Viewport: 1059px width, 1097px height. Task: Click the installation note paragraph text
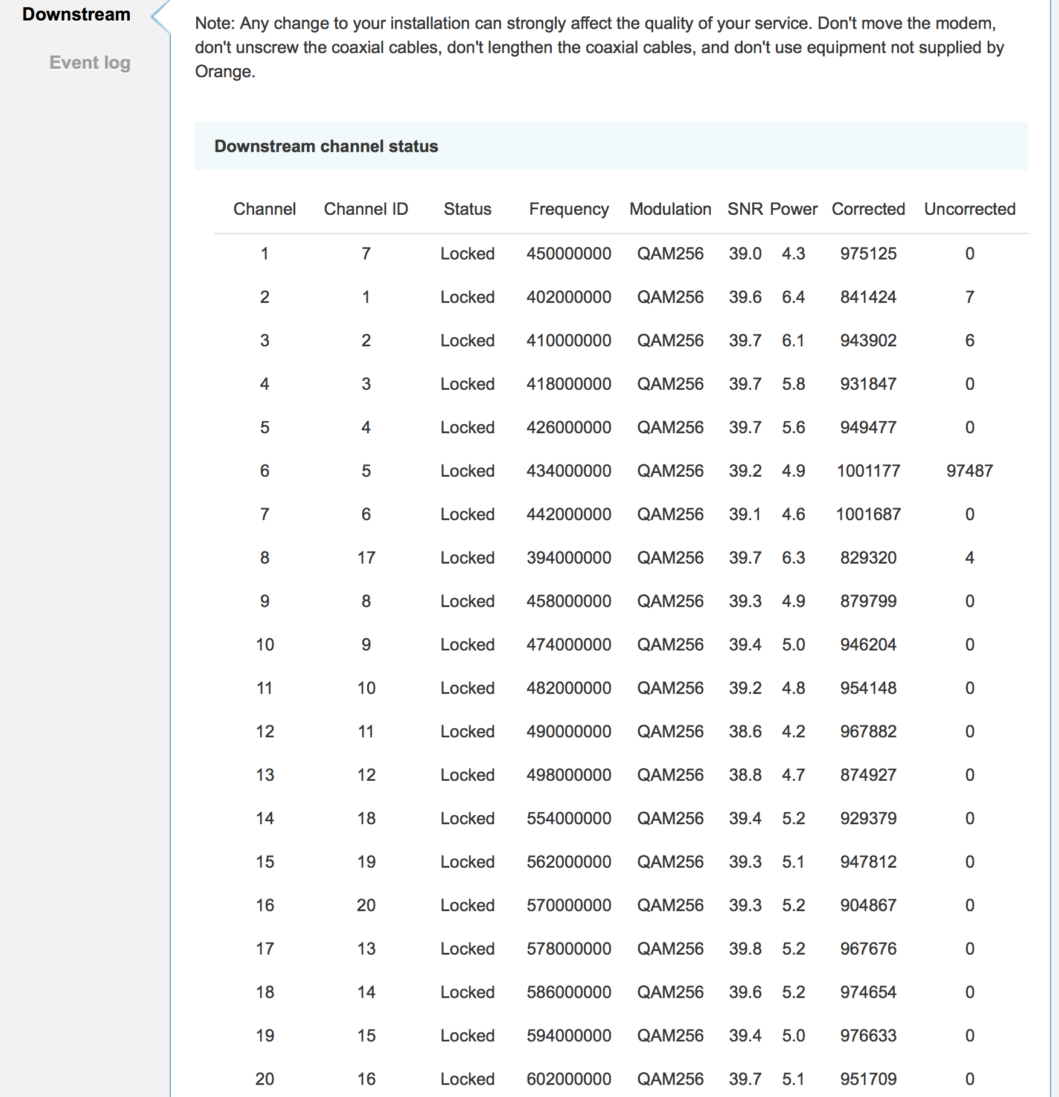tap(599, 48)
